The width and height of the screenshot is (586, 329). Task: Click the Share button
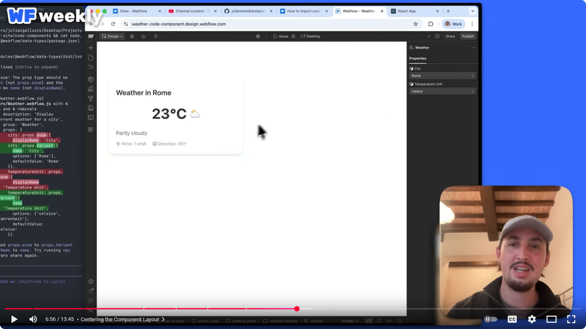tap(450, 36)
